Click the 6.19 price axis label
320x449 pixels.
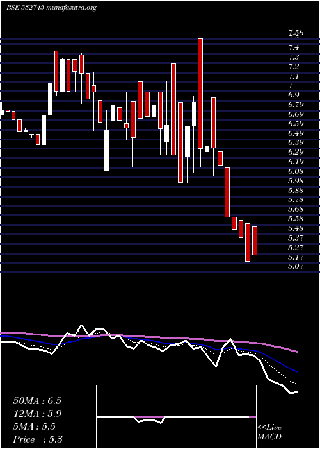296,162
